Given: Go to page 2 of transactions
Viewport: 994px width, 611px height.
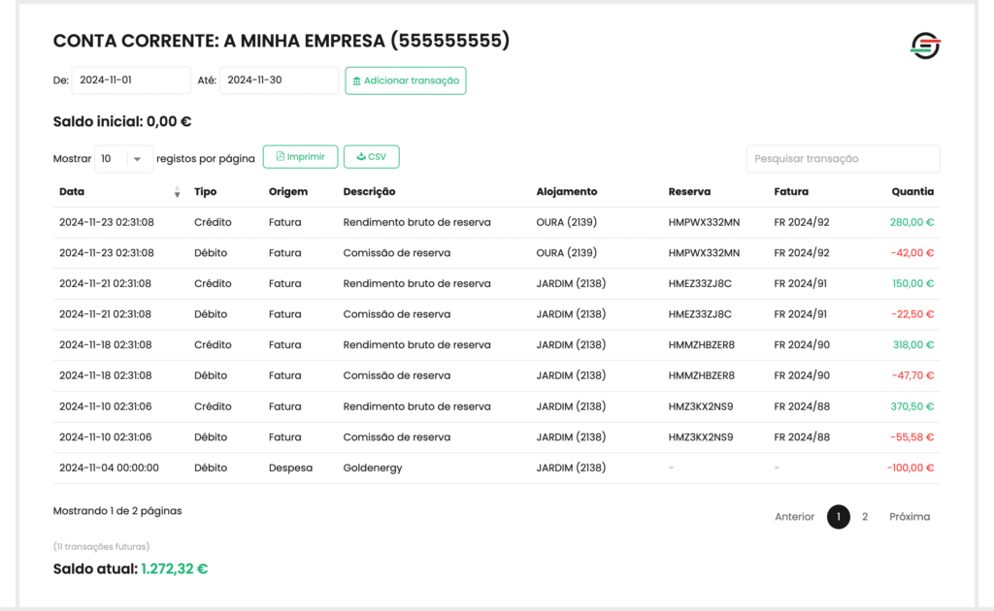Looking at the screenshot, I should [865, 517].
